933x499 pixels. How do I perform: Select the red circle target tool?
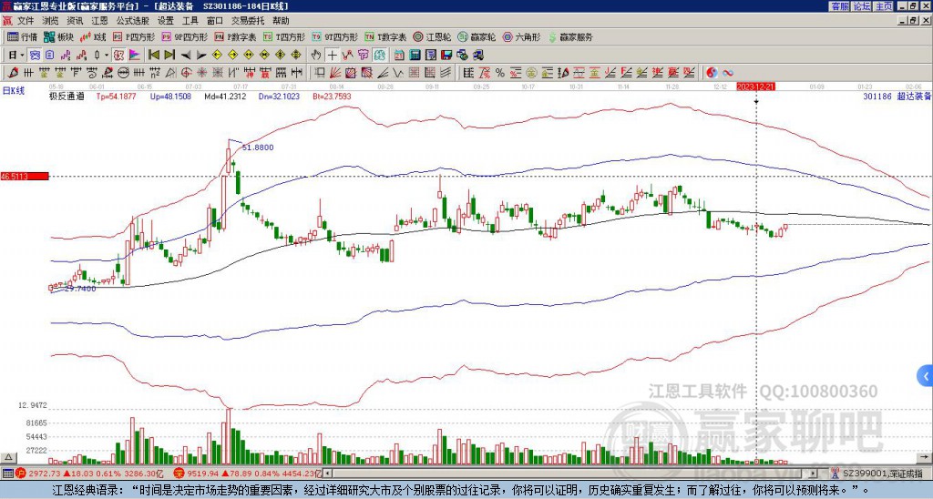[x=186, y=73]
